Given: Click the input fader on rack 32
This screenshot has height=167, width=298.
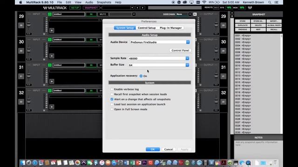Looking at the screenshot, I should pos(29,101).
